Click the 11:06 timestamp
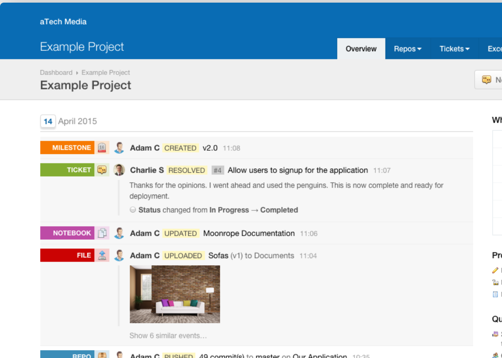The width and height of the screenshot is (502, 358). click(309, 234)
